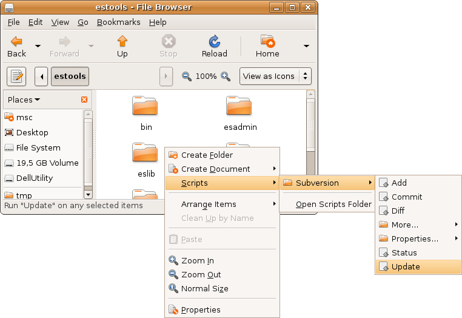Image resolution: width=462 pixels, height=318 pixels.
Task: Maximize the estools File Browser window
Action: (292, 7)
